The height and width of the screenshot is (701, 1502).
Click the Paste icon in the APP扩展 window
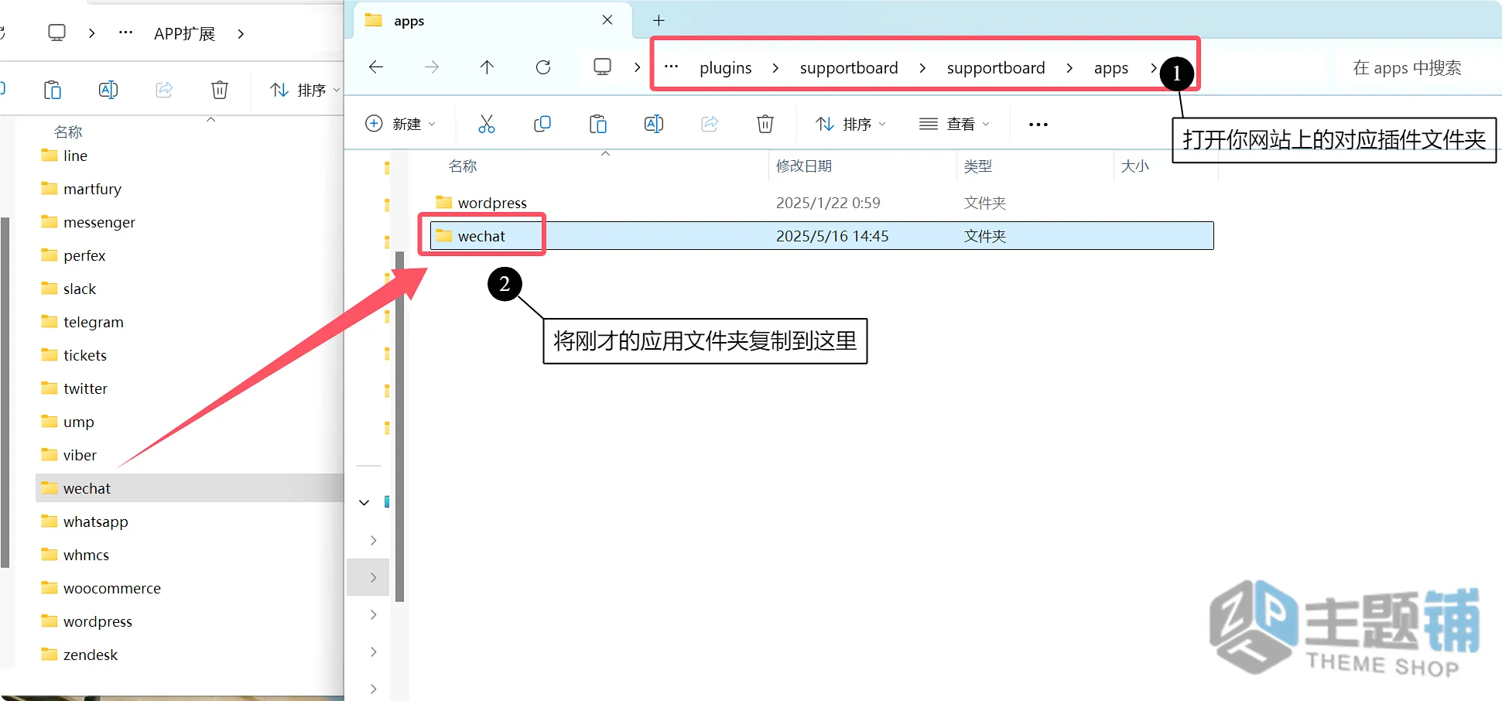coord(53,90)
